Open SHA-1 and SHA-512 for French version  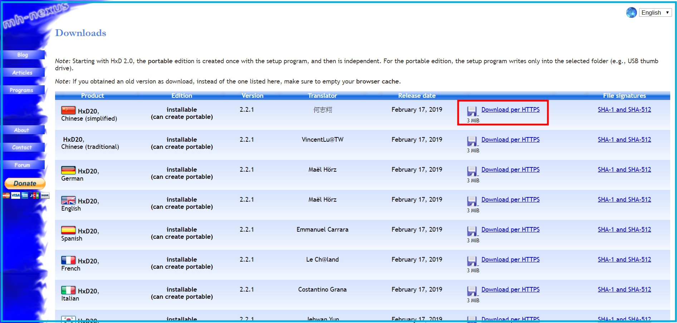pos(624,259)
